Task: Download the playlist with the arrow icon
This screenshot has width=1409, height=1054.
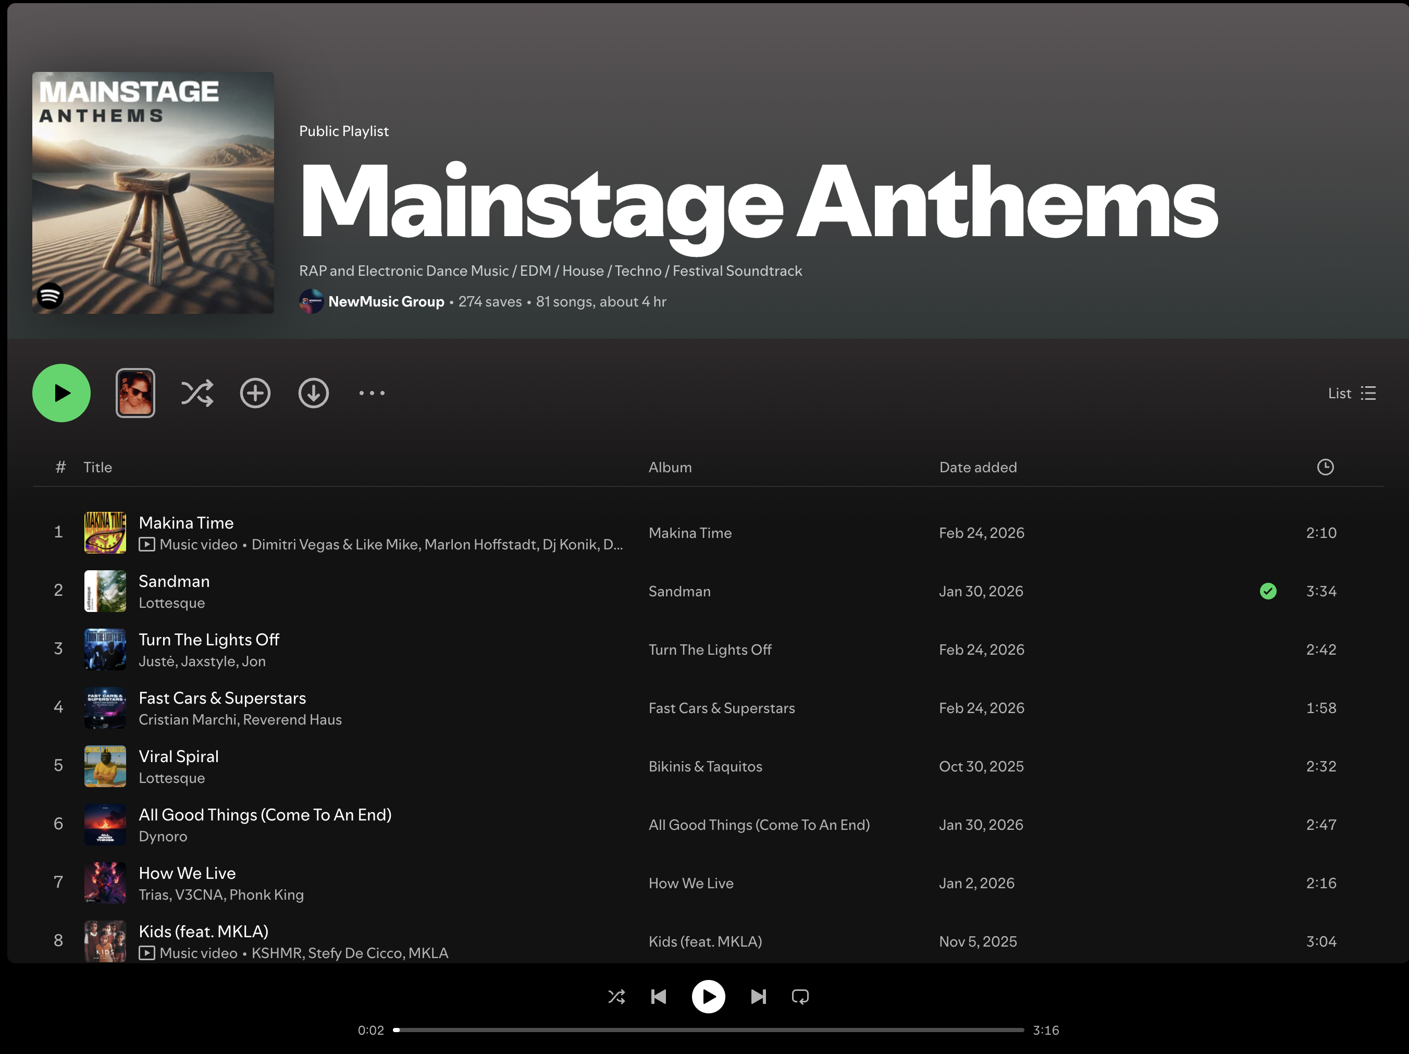Action: 313,393
